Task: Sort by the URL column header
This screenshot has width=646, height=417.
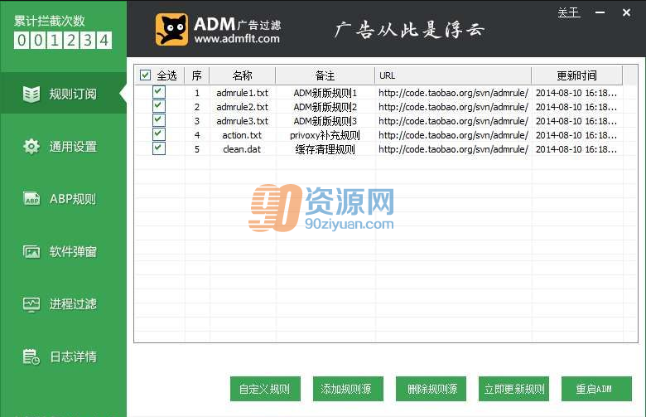Action: click(453, 75)
